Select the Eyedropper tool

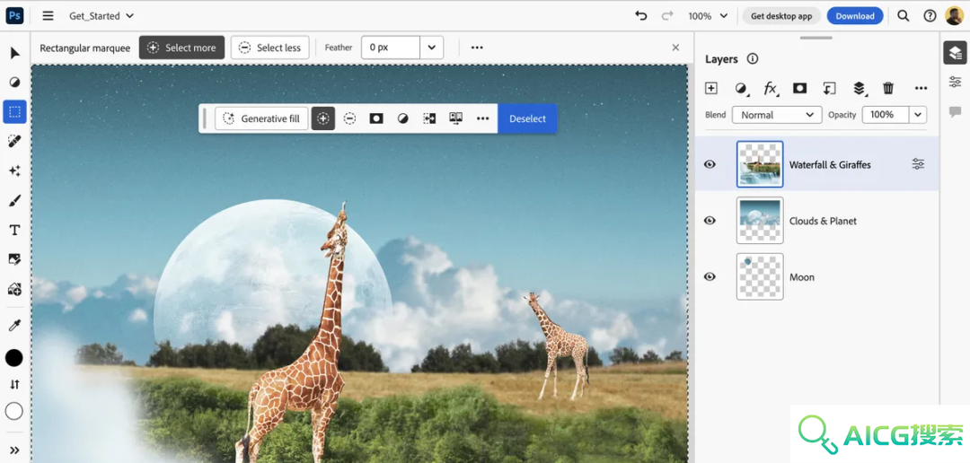pyautogui.click(x=15, y=326)
